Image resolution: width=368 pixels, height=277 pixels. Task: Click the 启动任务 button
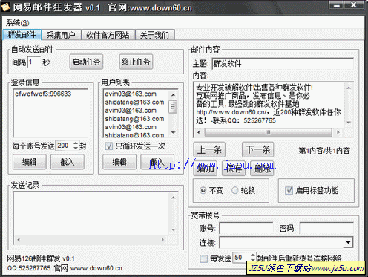(86, 62)
